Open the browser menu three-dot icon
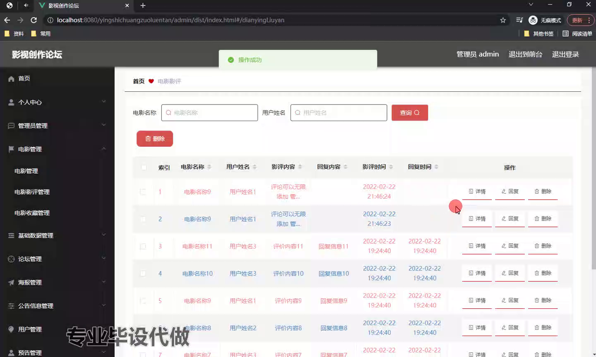This screenshot has height=357, width=596. (x=589, y=20)
